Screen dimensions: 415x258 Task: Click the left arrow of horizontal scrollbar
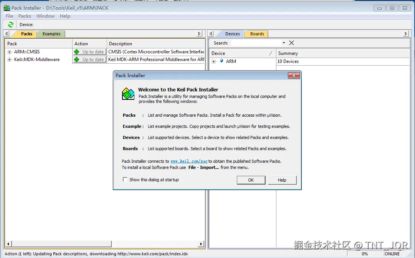[8, 244]
